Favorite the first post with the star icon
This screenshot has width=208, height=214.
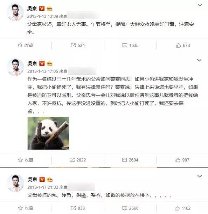point(25,45)
